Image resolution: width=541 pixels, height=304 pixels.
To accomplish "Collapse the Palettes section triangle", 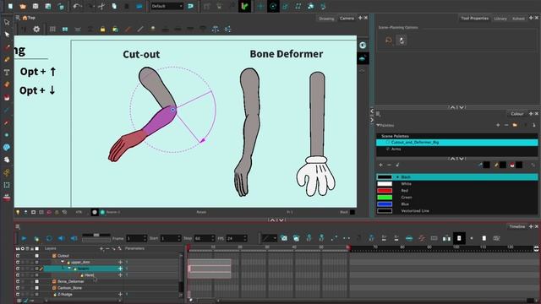I will click(379, 126).
